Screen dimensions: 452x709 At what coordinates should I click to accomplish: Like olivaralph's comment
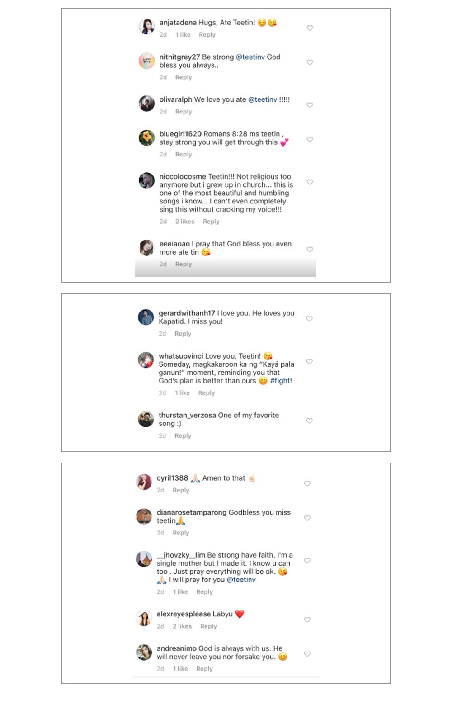310,105
